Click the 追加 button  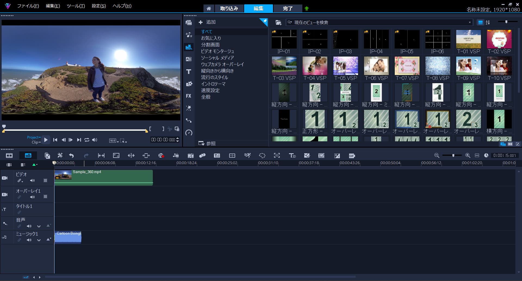point(207,22)
